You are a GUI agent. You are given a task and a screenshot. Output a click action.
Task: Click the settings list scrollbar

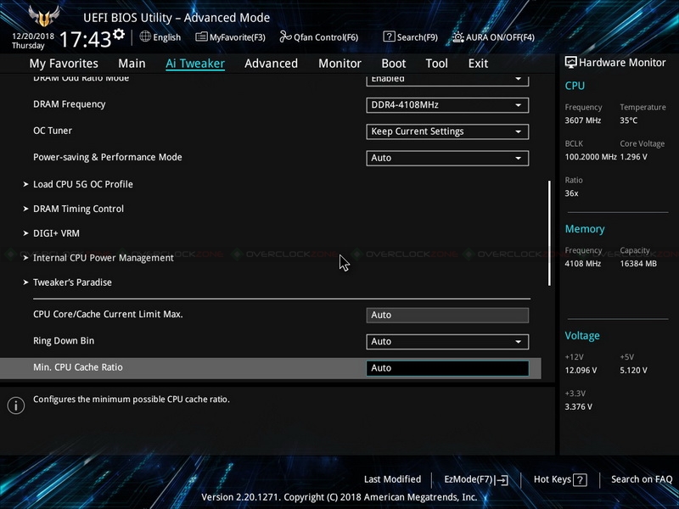point(549,232)
